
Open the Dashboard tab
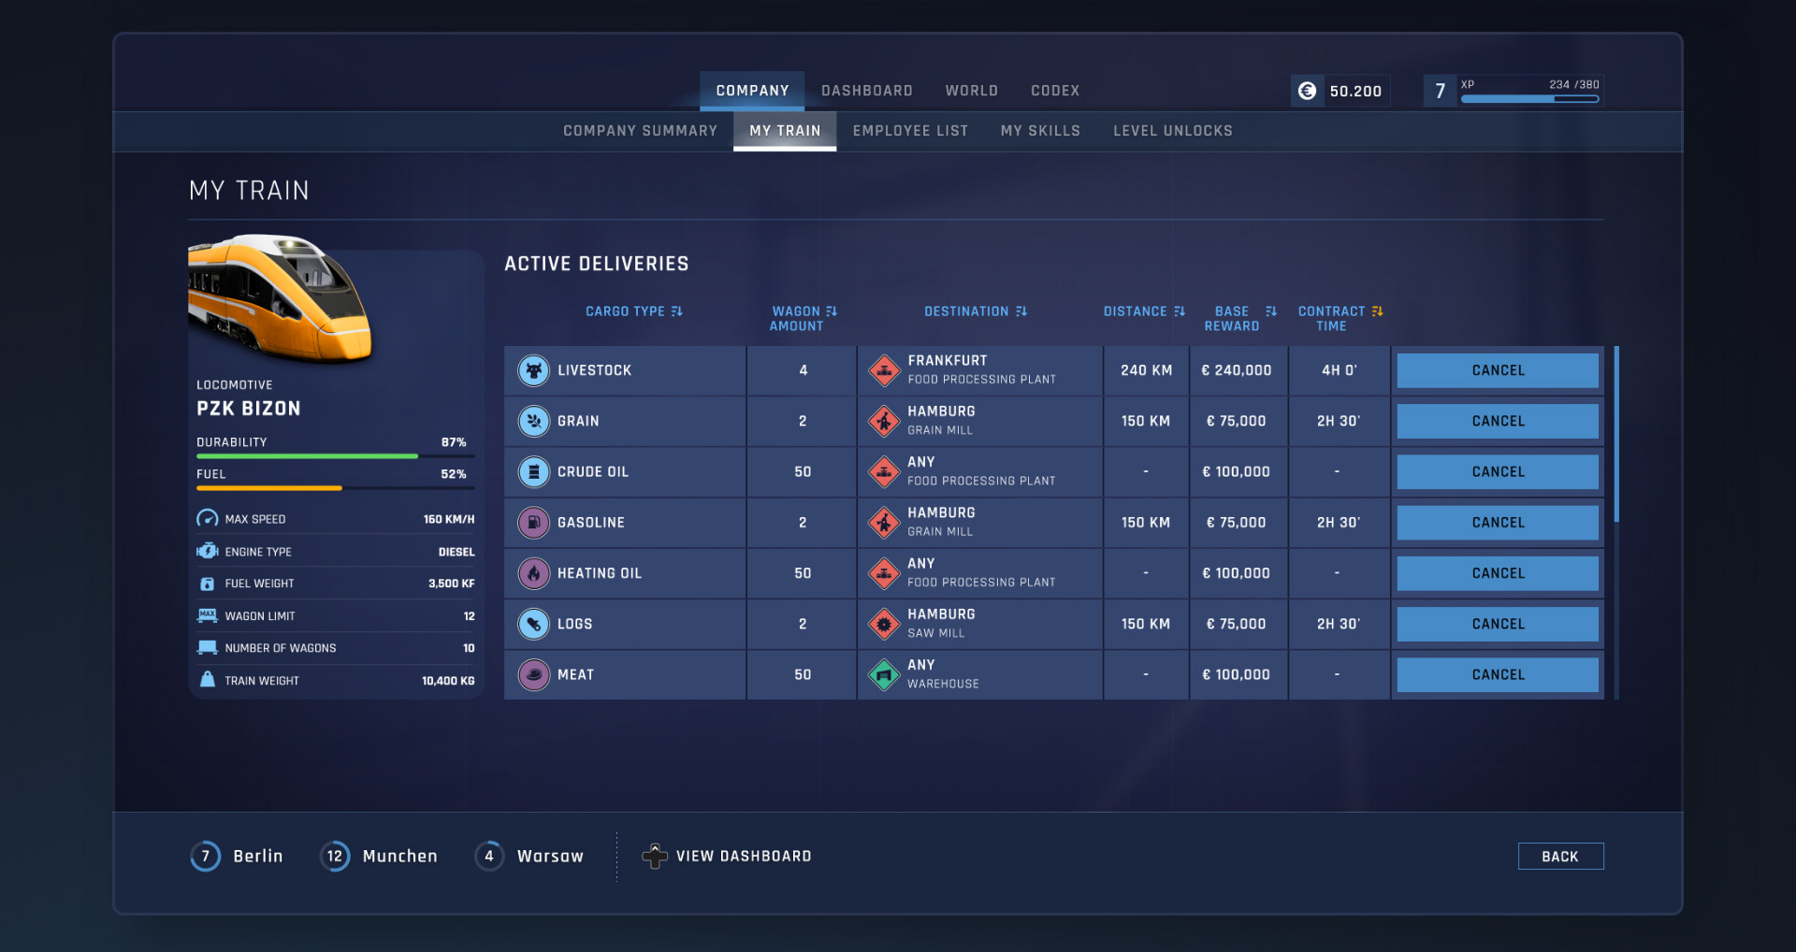coord(867,91)
